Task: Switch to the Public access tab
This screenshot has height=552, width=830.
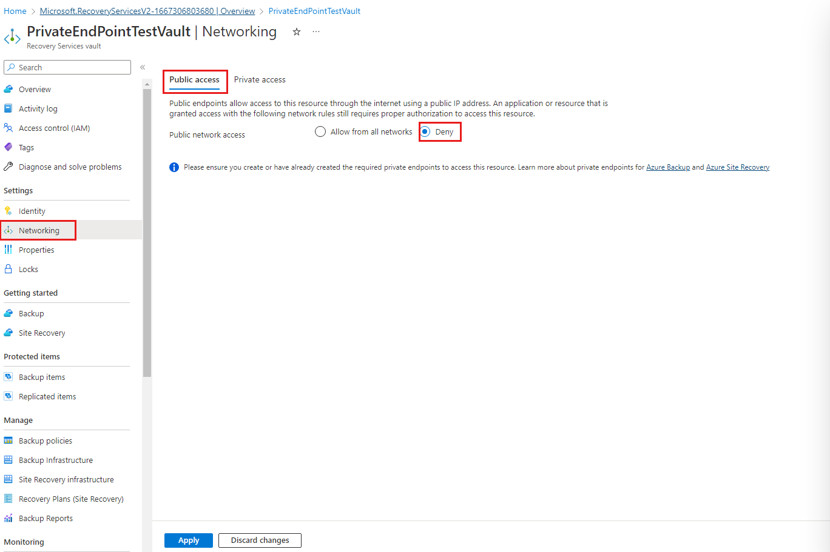Action: (x=194, y=80)
